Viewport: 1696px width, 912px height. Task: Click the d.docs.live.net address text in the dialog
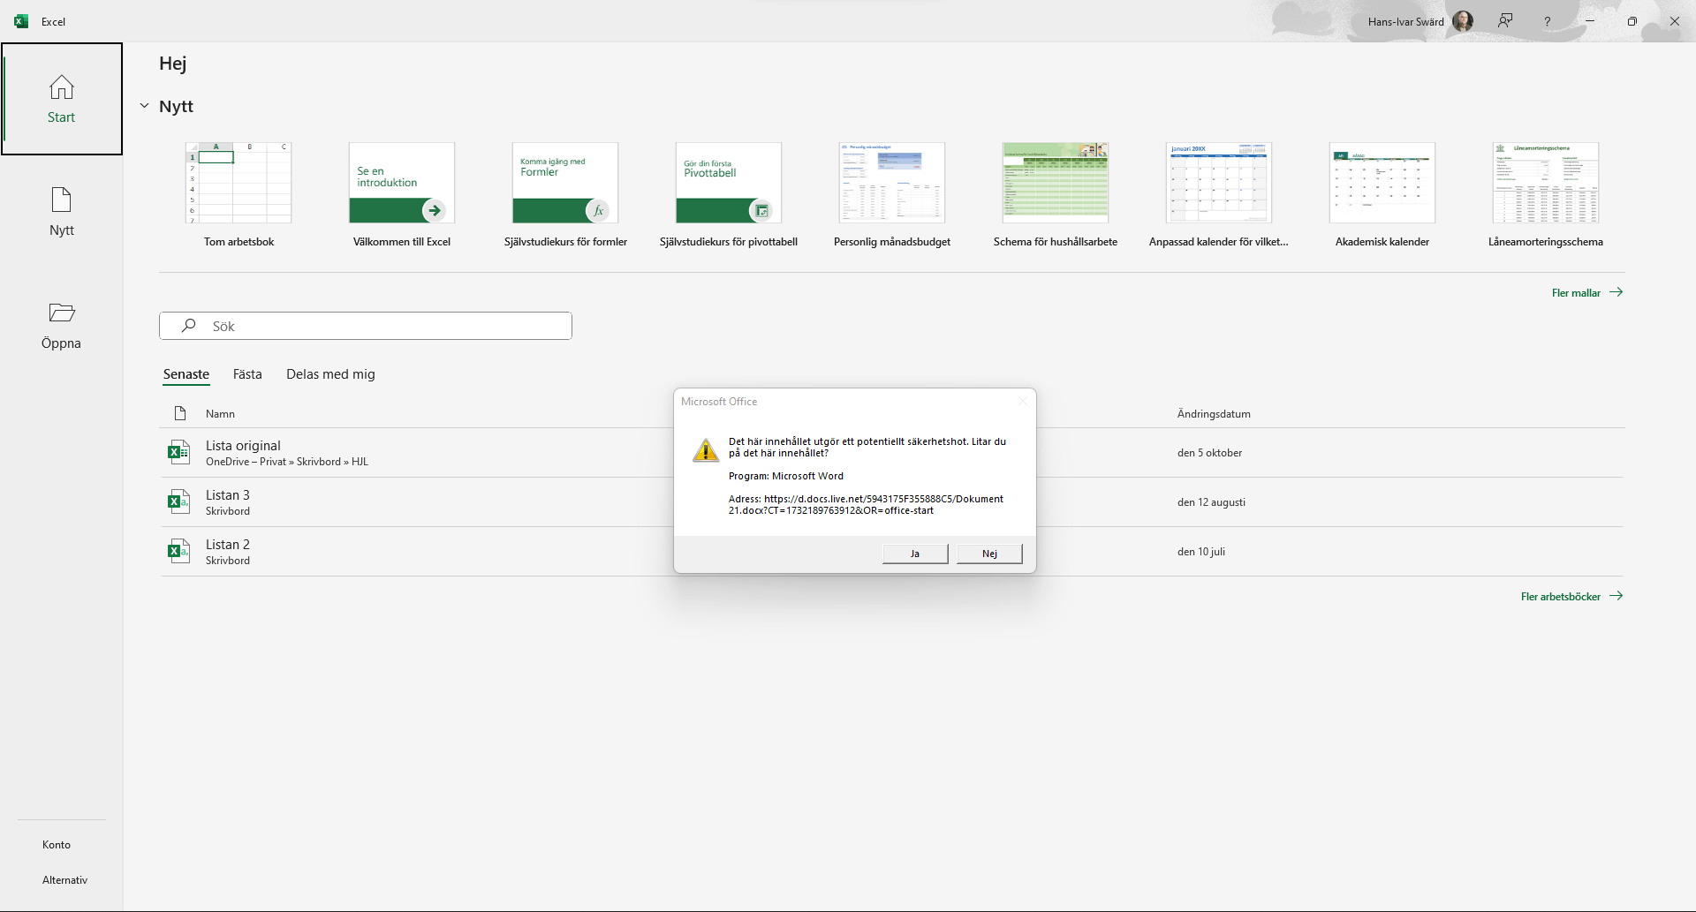click(x=866, y=505)
